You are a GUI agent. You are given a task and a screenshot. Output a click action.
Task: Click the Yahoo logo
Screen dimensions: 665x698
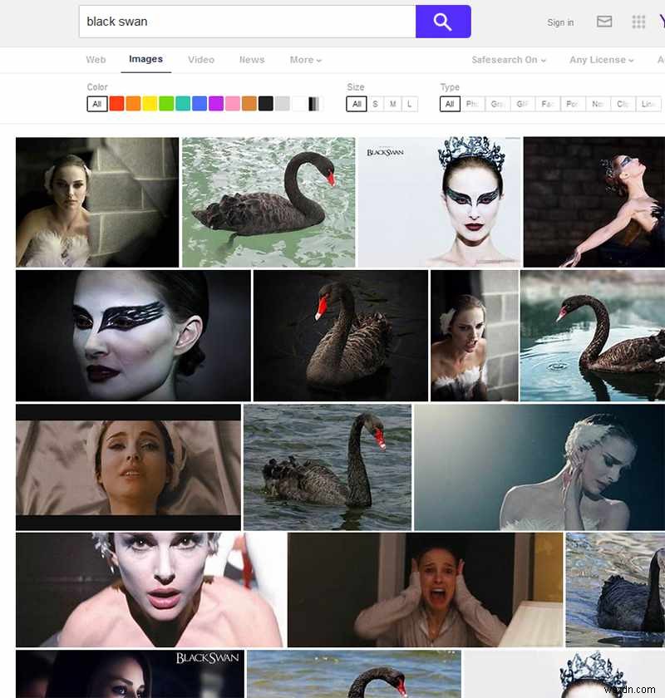[x=661, y=21]
